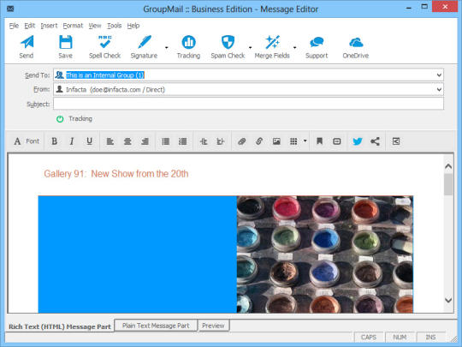The height and width of the screenshot is (347, 462).
Task: Click the INS status bar indicator
Action: click(x=430, y=338)
